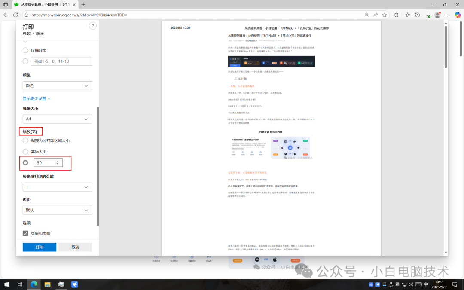Click the Read aloud icon

point(375,15)
